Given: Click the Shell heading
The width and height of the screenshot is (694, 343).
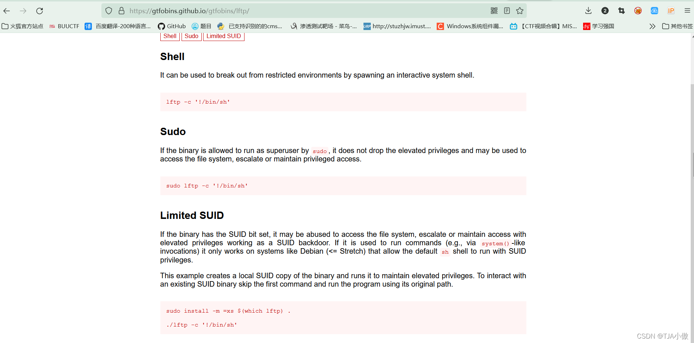Looking at the screenshot, I should tap(172, 57).
